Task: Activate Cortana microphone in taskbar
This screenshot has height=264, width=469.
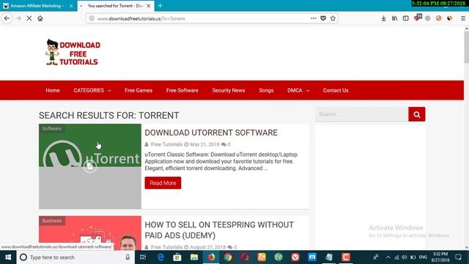Action: click(x=128, y=257)
